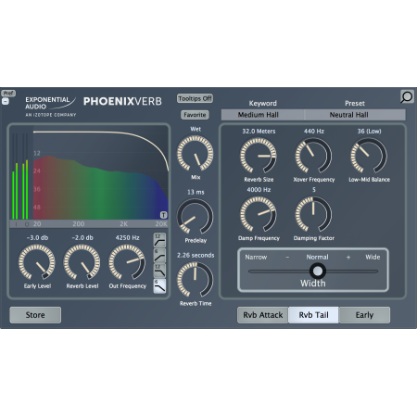Click the Damping Factor knob

point(313,214)
